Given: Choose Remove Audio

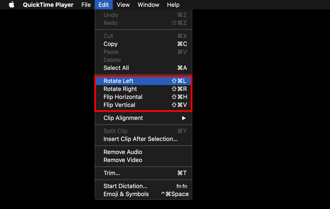Looking at the screenshot, I should pyautogui.click(x=143, y=152).
